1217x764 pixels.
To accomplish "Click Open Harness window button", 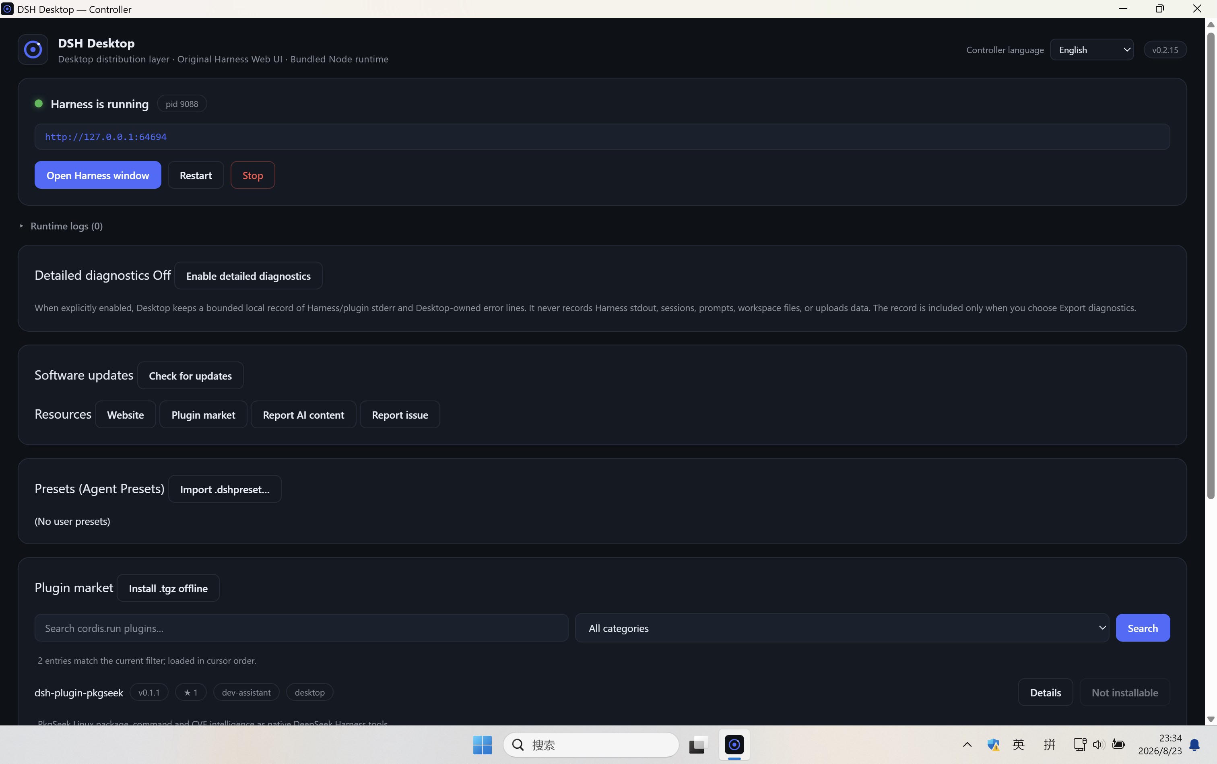I will coord(98,175).
